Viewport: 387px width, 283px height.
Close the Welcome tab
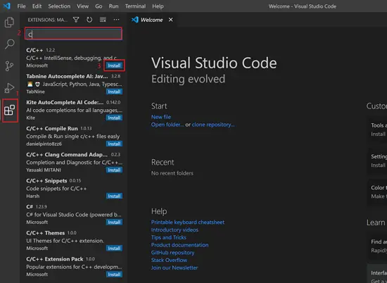(170, 20)
